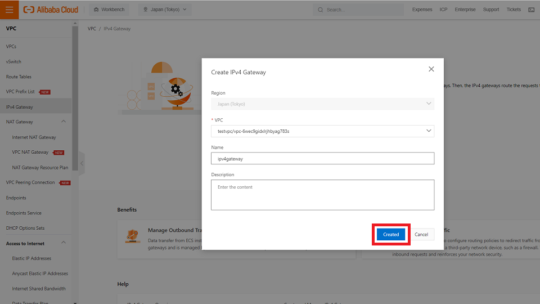540x304 pixels.
Task: Click the Created button
Action: [391, 234]
